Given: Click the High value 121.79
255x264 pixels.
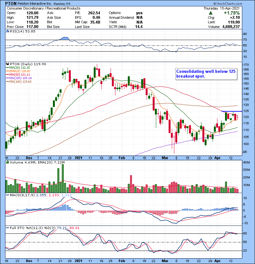Looking at the screenshot, I should (33, 17).
